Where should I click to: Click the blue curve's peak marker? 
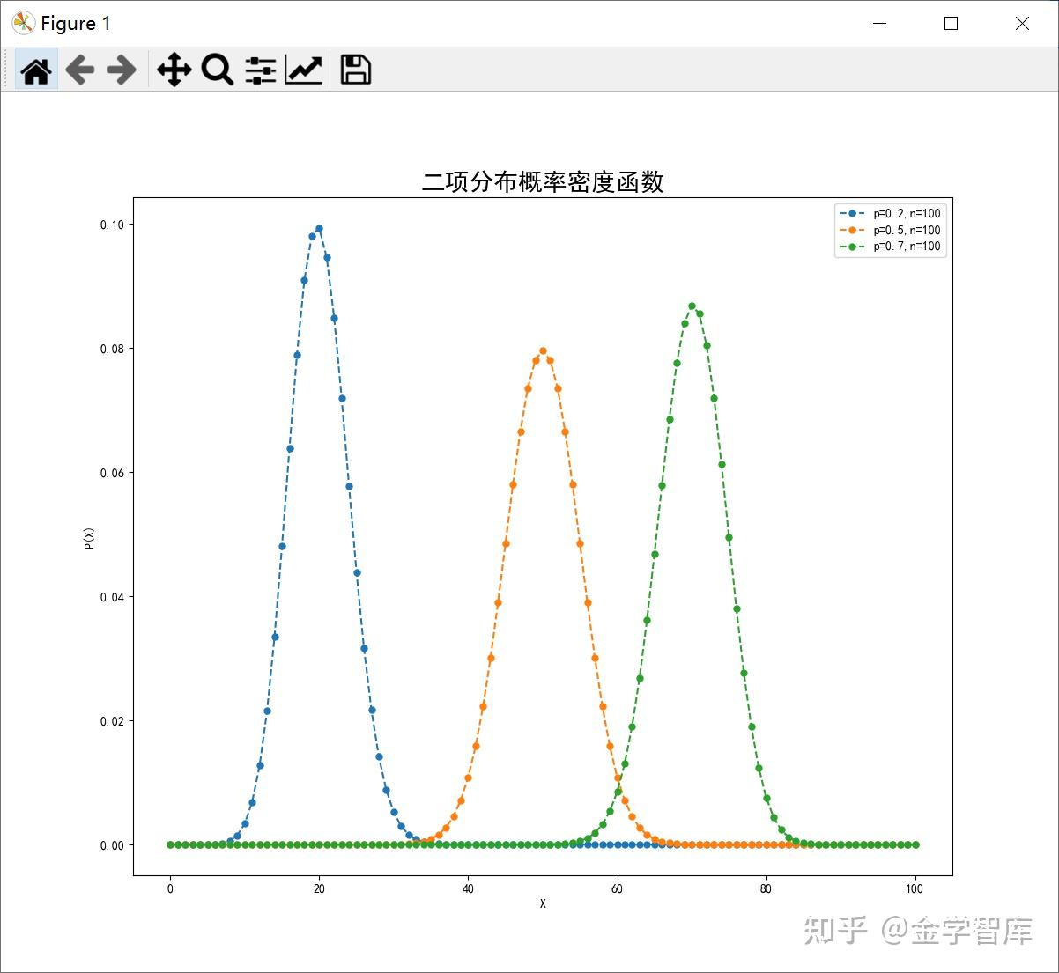(x=319, y=227)
